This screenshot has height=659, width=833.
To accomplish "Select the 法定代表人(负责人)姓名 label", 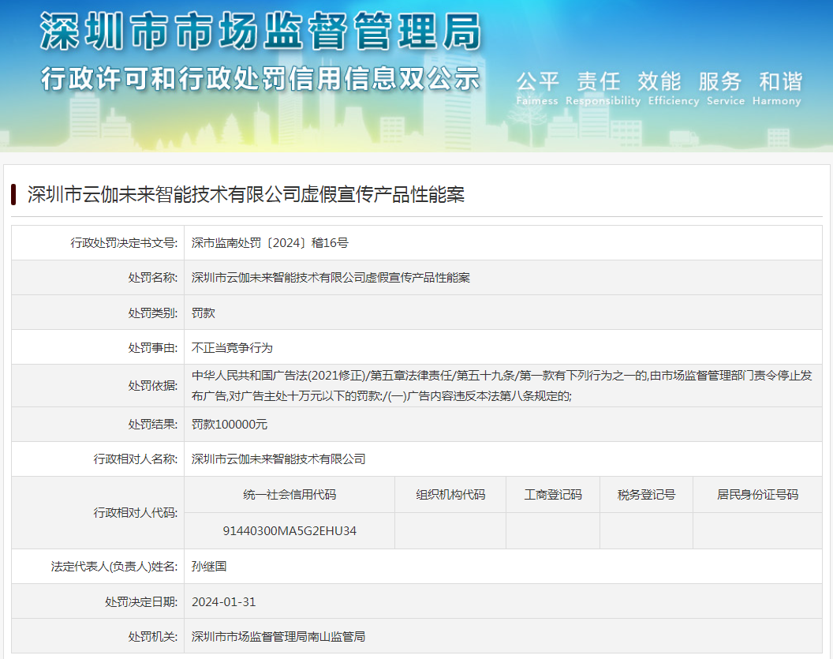I will point(114,567).
